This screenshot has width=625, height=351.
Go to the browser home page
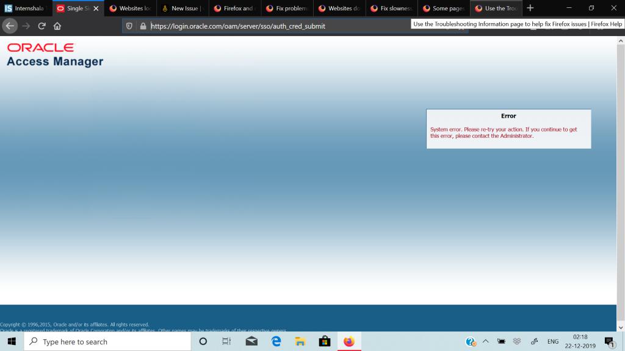pos(57,26)
